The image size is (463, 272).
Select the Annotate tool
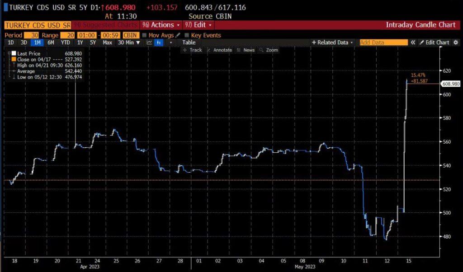219,50
